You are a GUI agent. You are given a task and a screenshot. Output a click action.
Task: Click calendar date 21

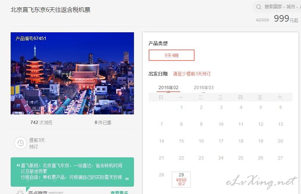coord(162,158)
